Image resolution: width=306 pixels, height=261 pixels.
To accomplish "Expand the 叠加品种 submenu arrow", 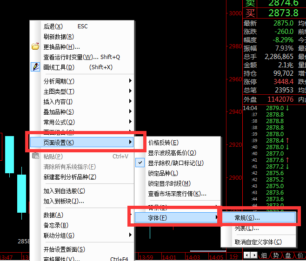I will [130, 111].
